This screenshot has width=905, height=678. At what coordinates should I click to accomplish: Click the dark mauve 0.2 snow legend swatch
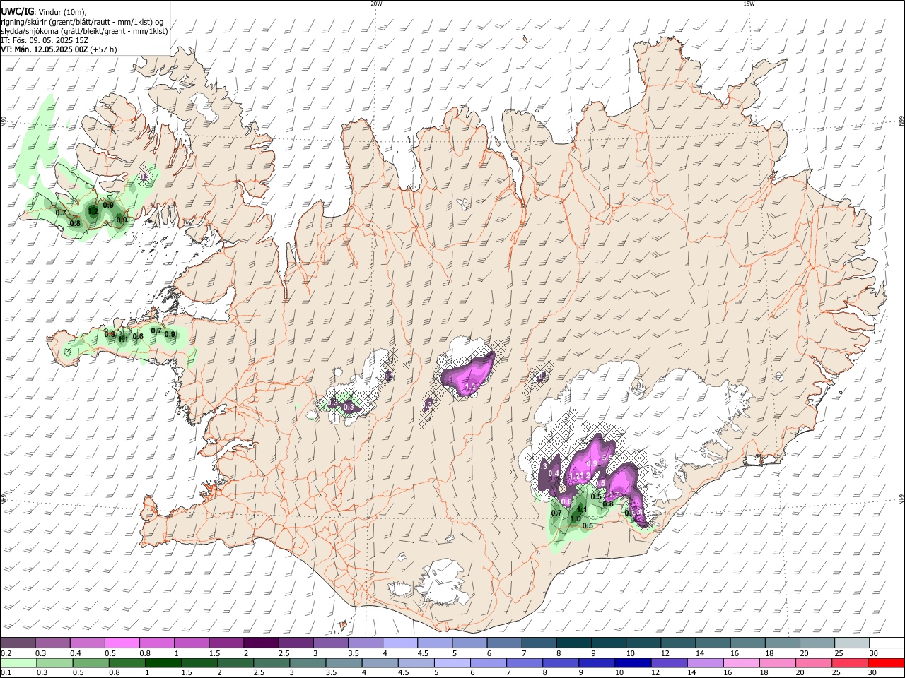(18, 643)
